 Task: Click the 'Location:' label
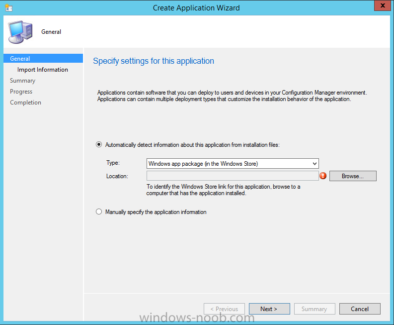pyautogui.click(x=117, y=176)
